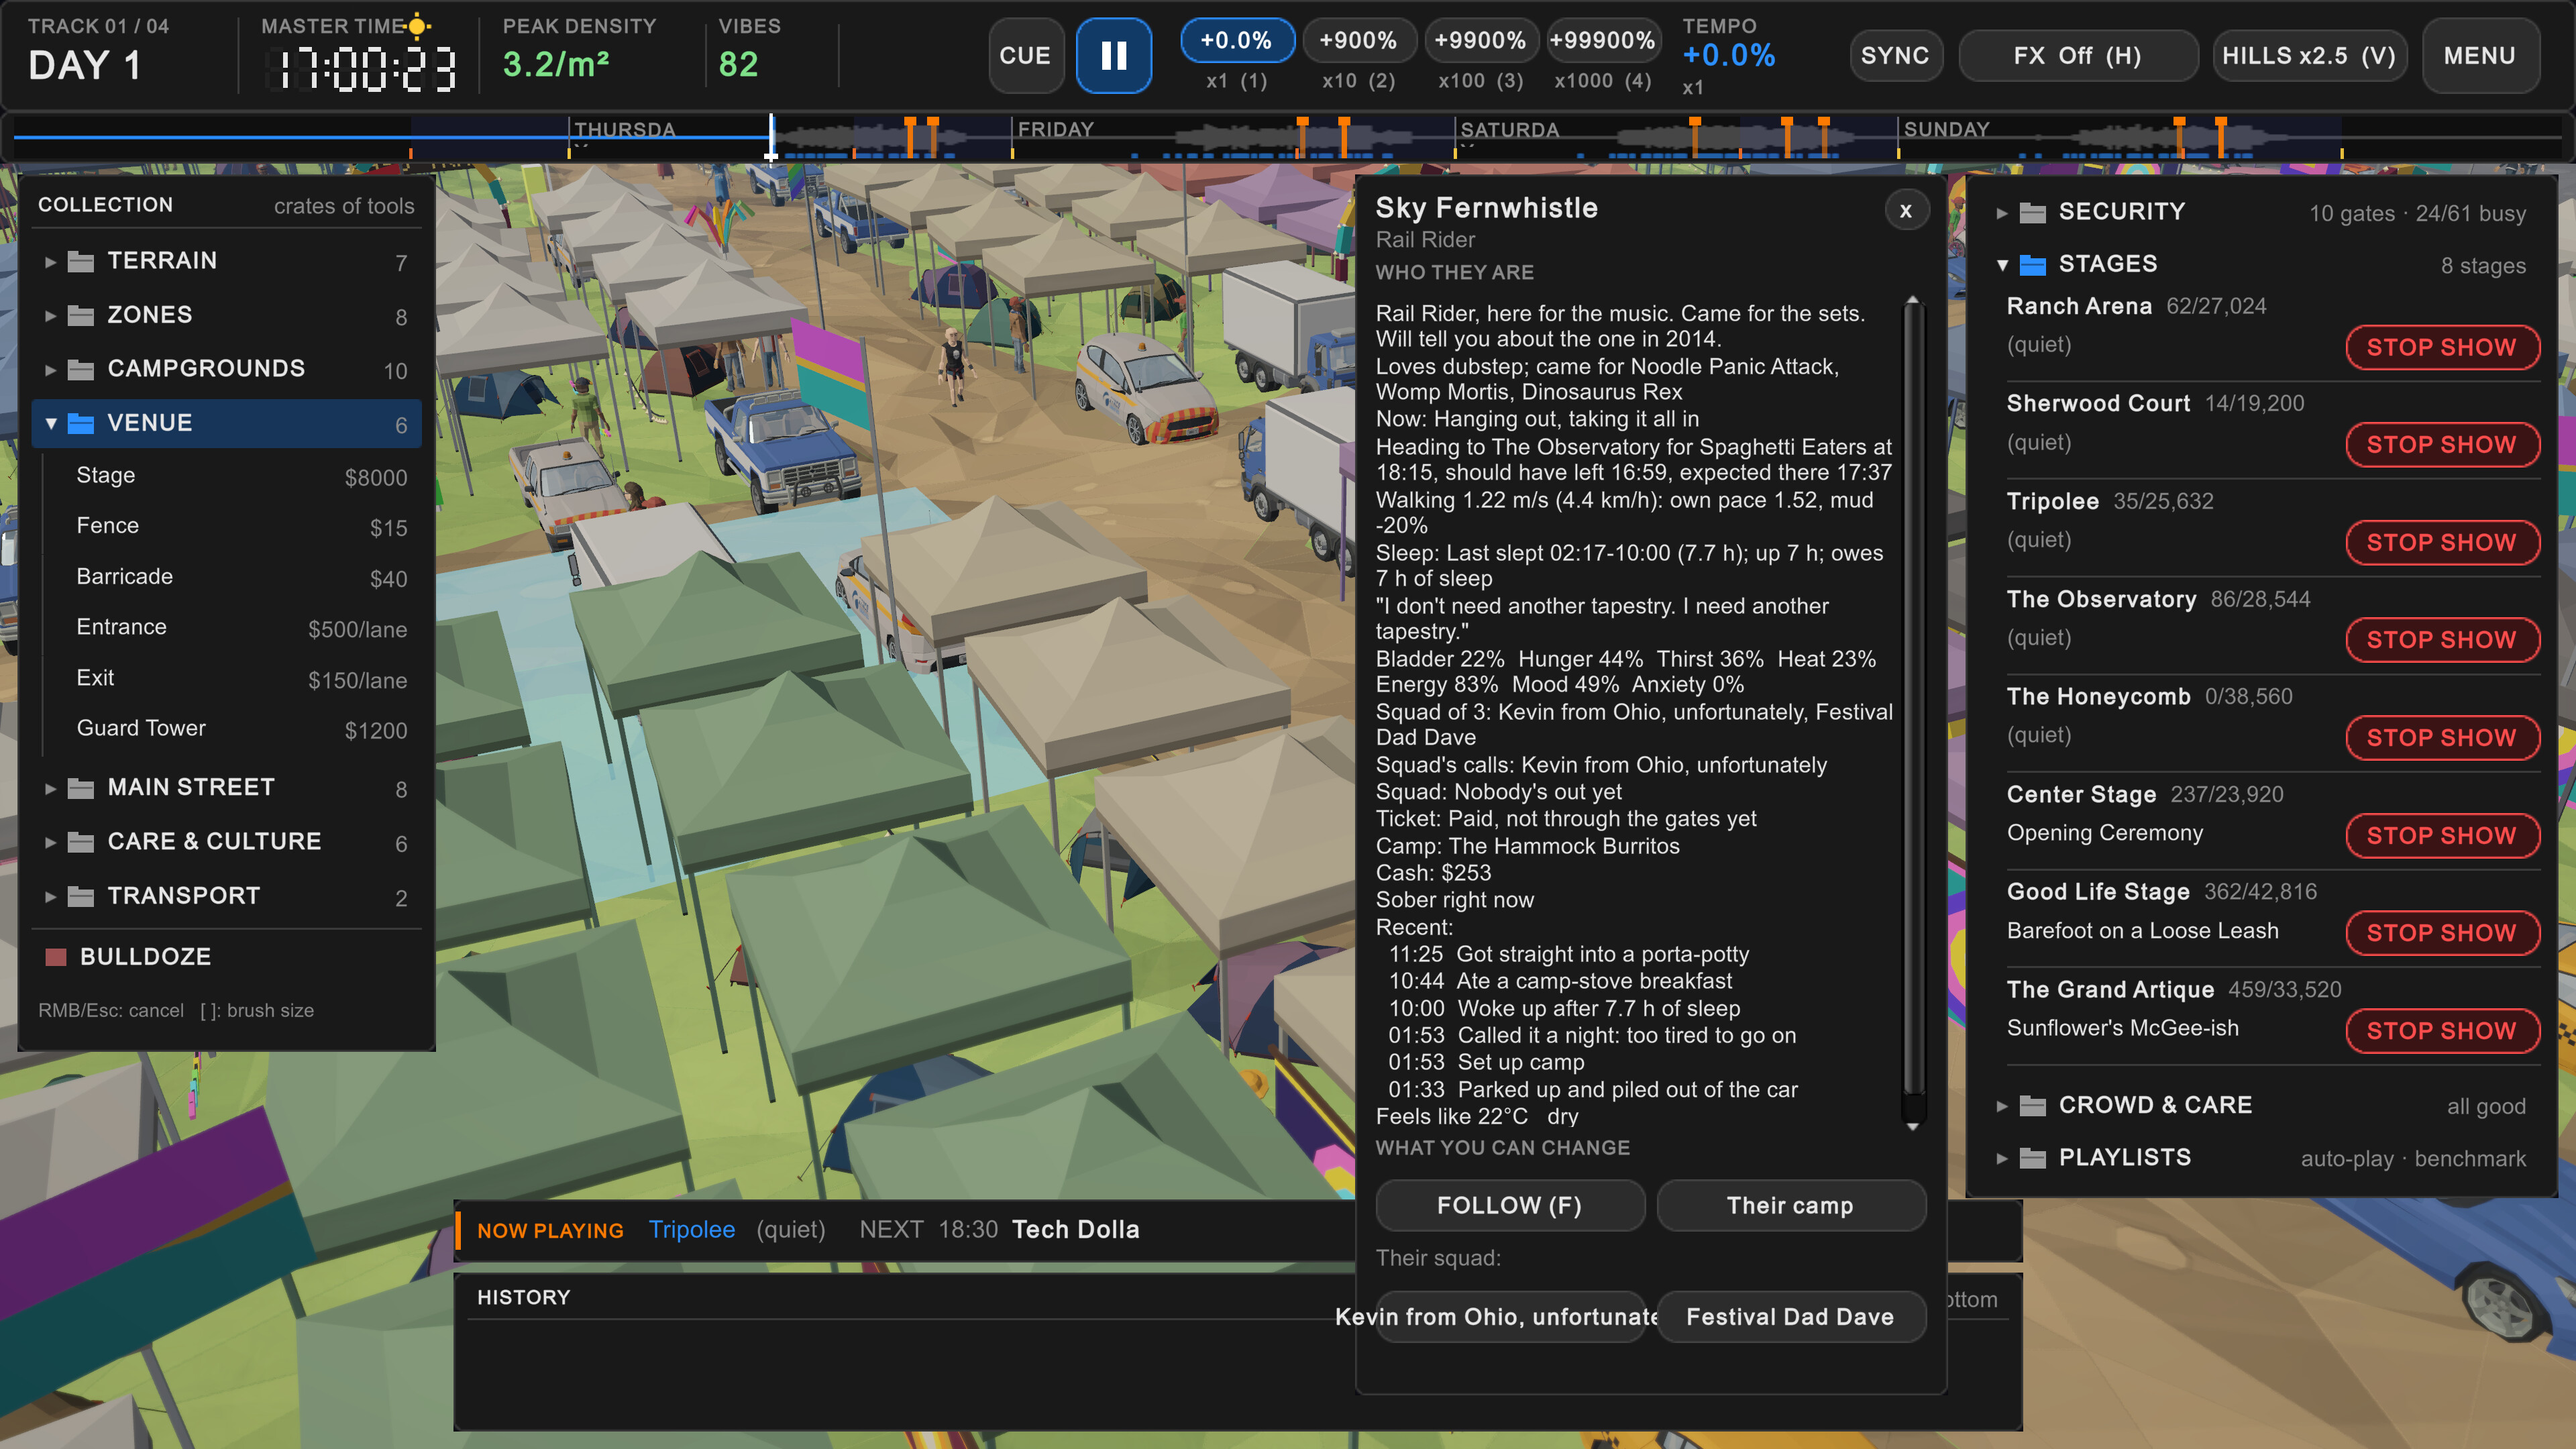The width and height of the screenshot is (2576, 1449).
Task: Expand the TRANSPORT crate folder
Action: tap(226, 896)
